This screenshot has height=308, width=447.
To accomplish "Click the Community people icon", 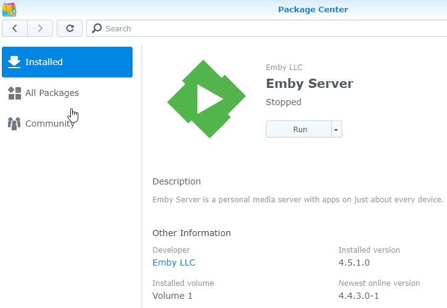I will click(14, 124).
